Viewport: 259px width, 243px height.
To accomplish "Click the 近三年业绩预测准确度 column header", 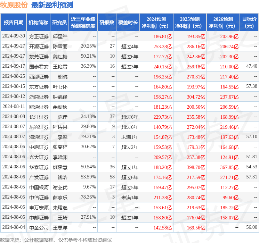I will (x=83, y=22).
